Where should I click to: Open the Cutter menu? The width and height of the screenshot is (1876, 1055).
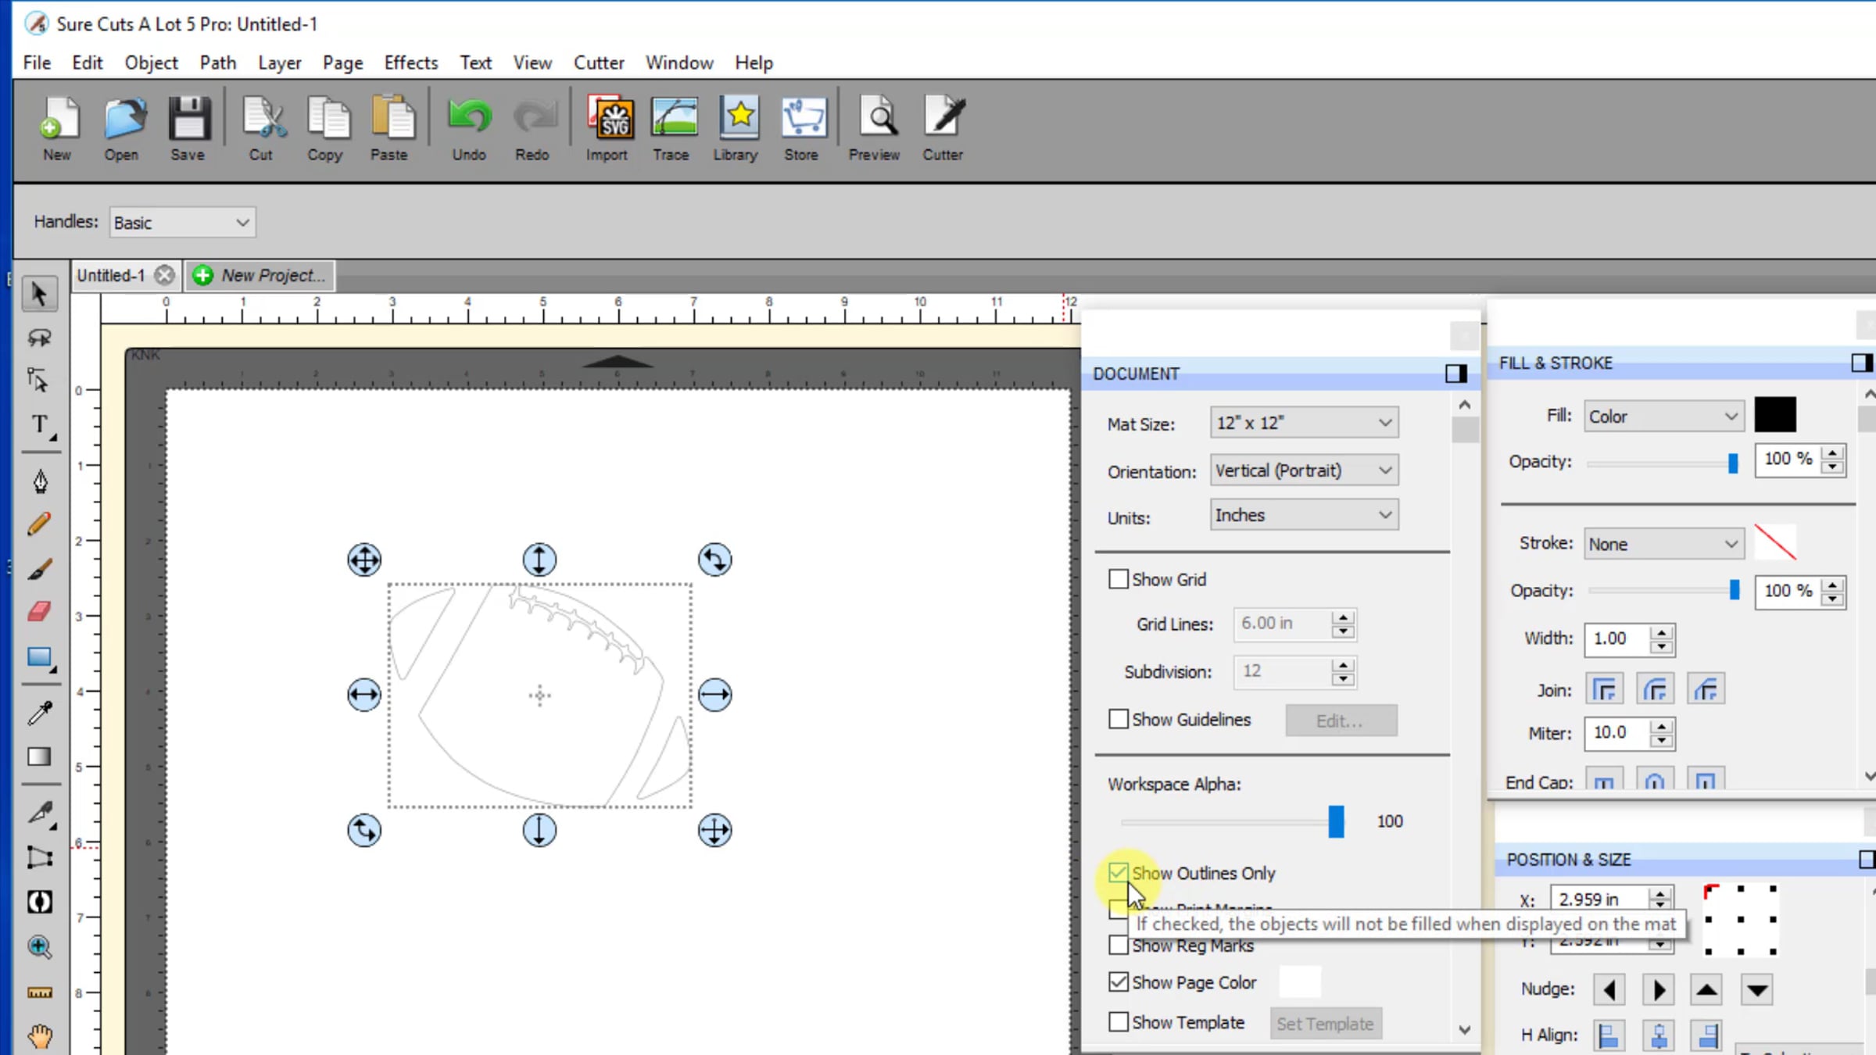coord(599,63)
